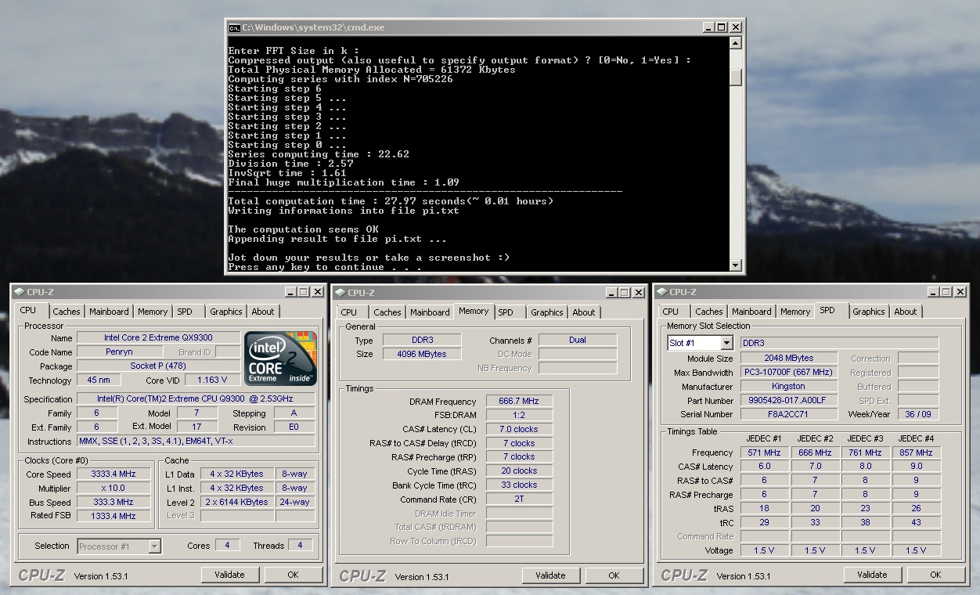The width and height of the screenshot is (980, 595).
Task: Open Graphics tab in the CPU-Z SPD window
Action: point(869,312)
